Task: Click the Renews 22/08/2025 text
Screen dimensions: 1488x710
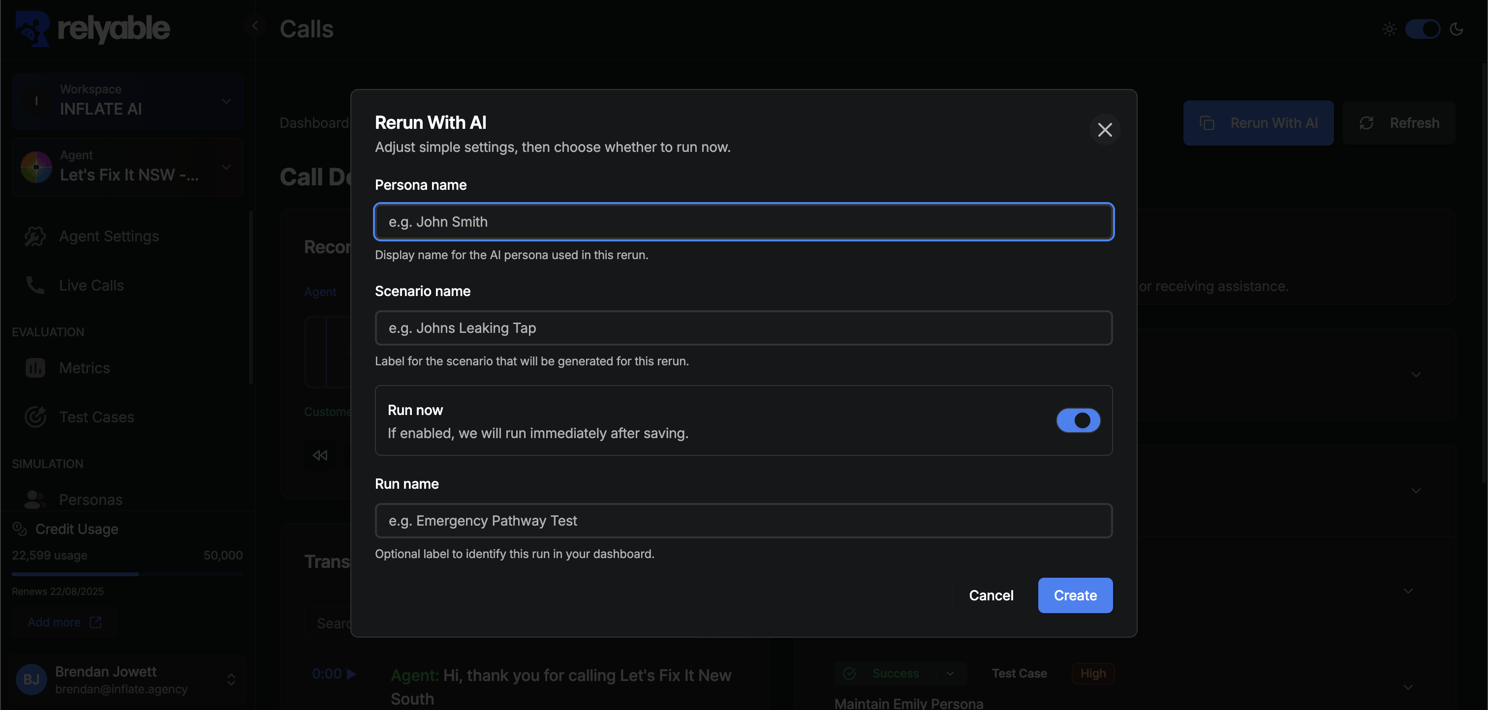Action: 58,591
